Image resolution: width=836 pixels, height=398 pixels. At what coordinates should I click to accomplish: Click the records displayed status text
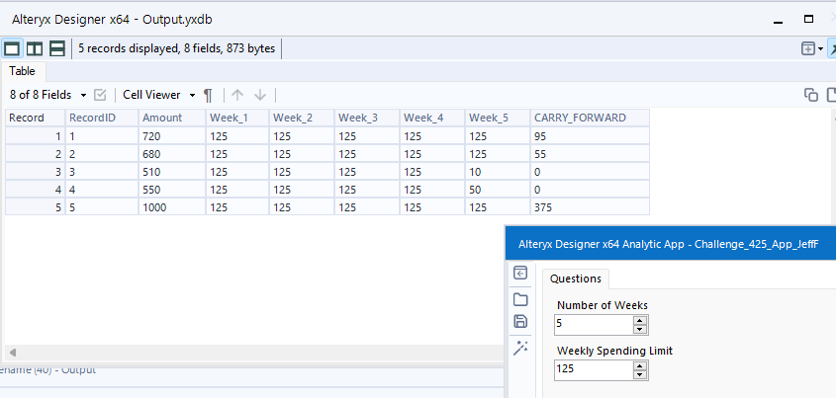pos(176,48)
